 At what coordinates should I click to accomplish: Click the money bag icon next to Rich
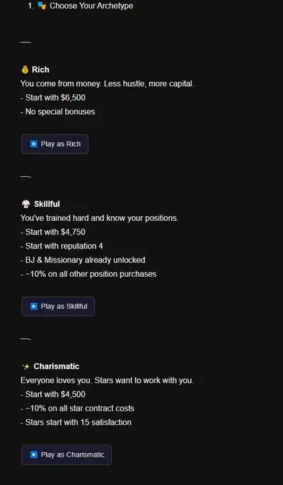(25, 69)
